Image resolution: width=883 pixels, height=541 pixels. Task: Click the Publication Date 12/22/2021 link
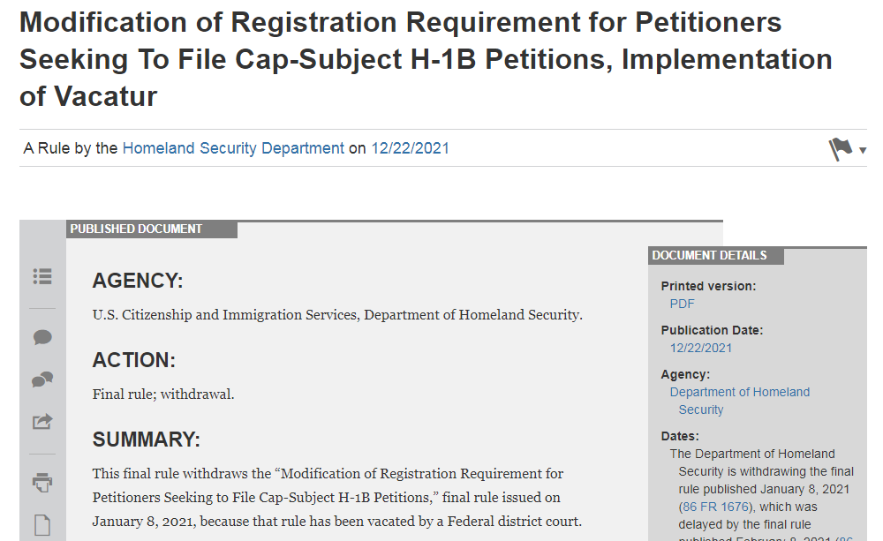(701, 348)
